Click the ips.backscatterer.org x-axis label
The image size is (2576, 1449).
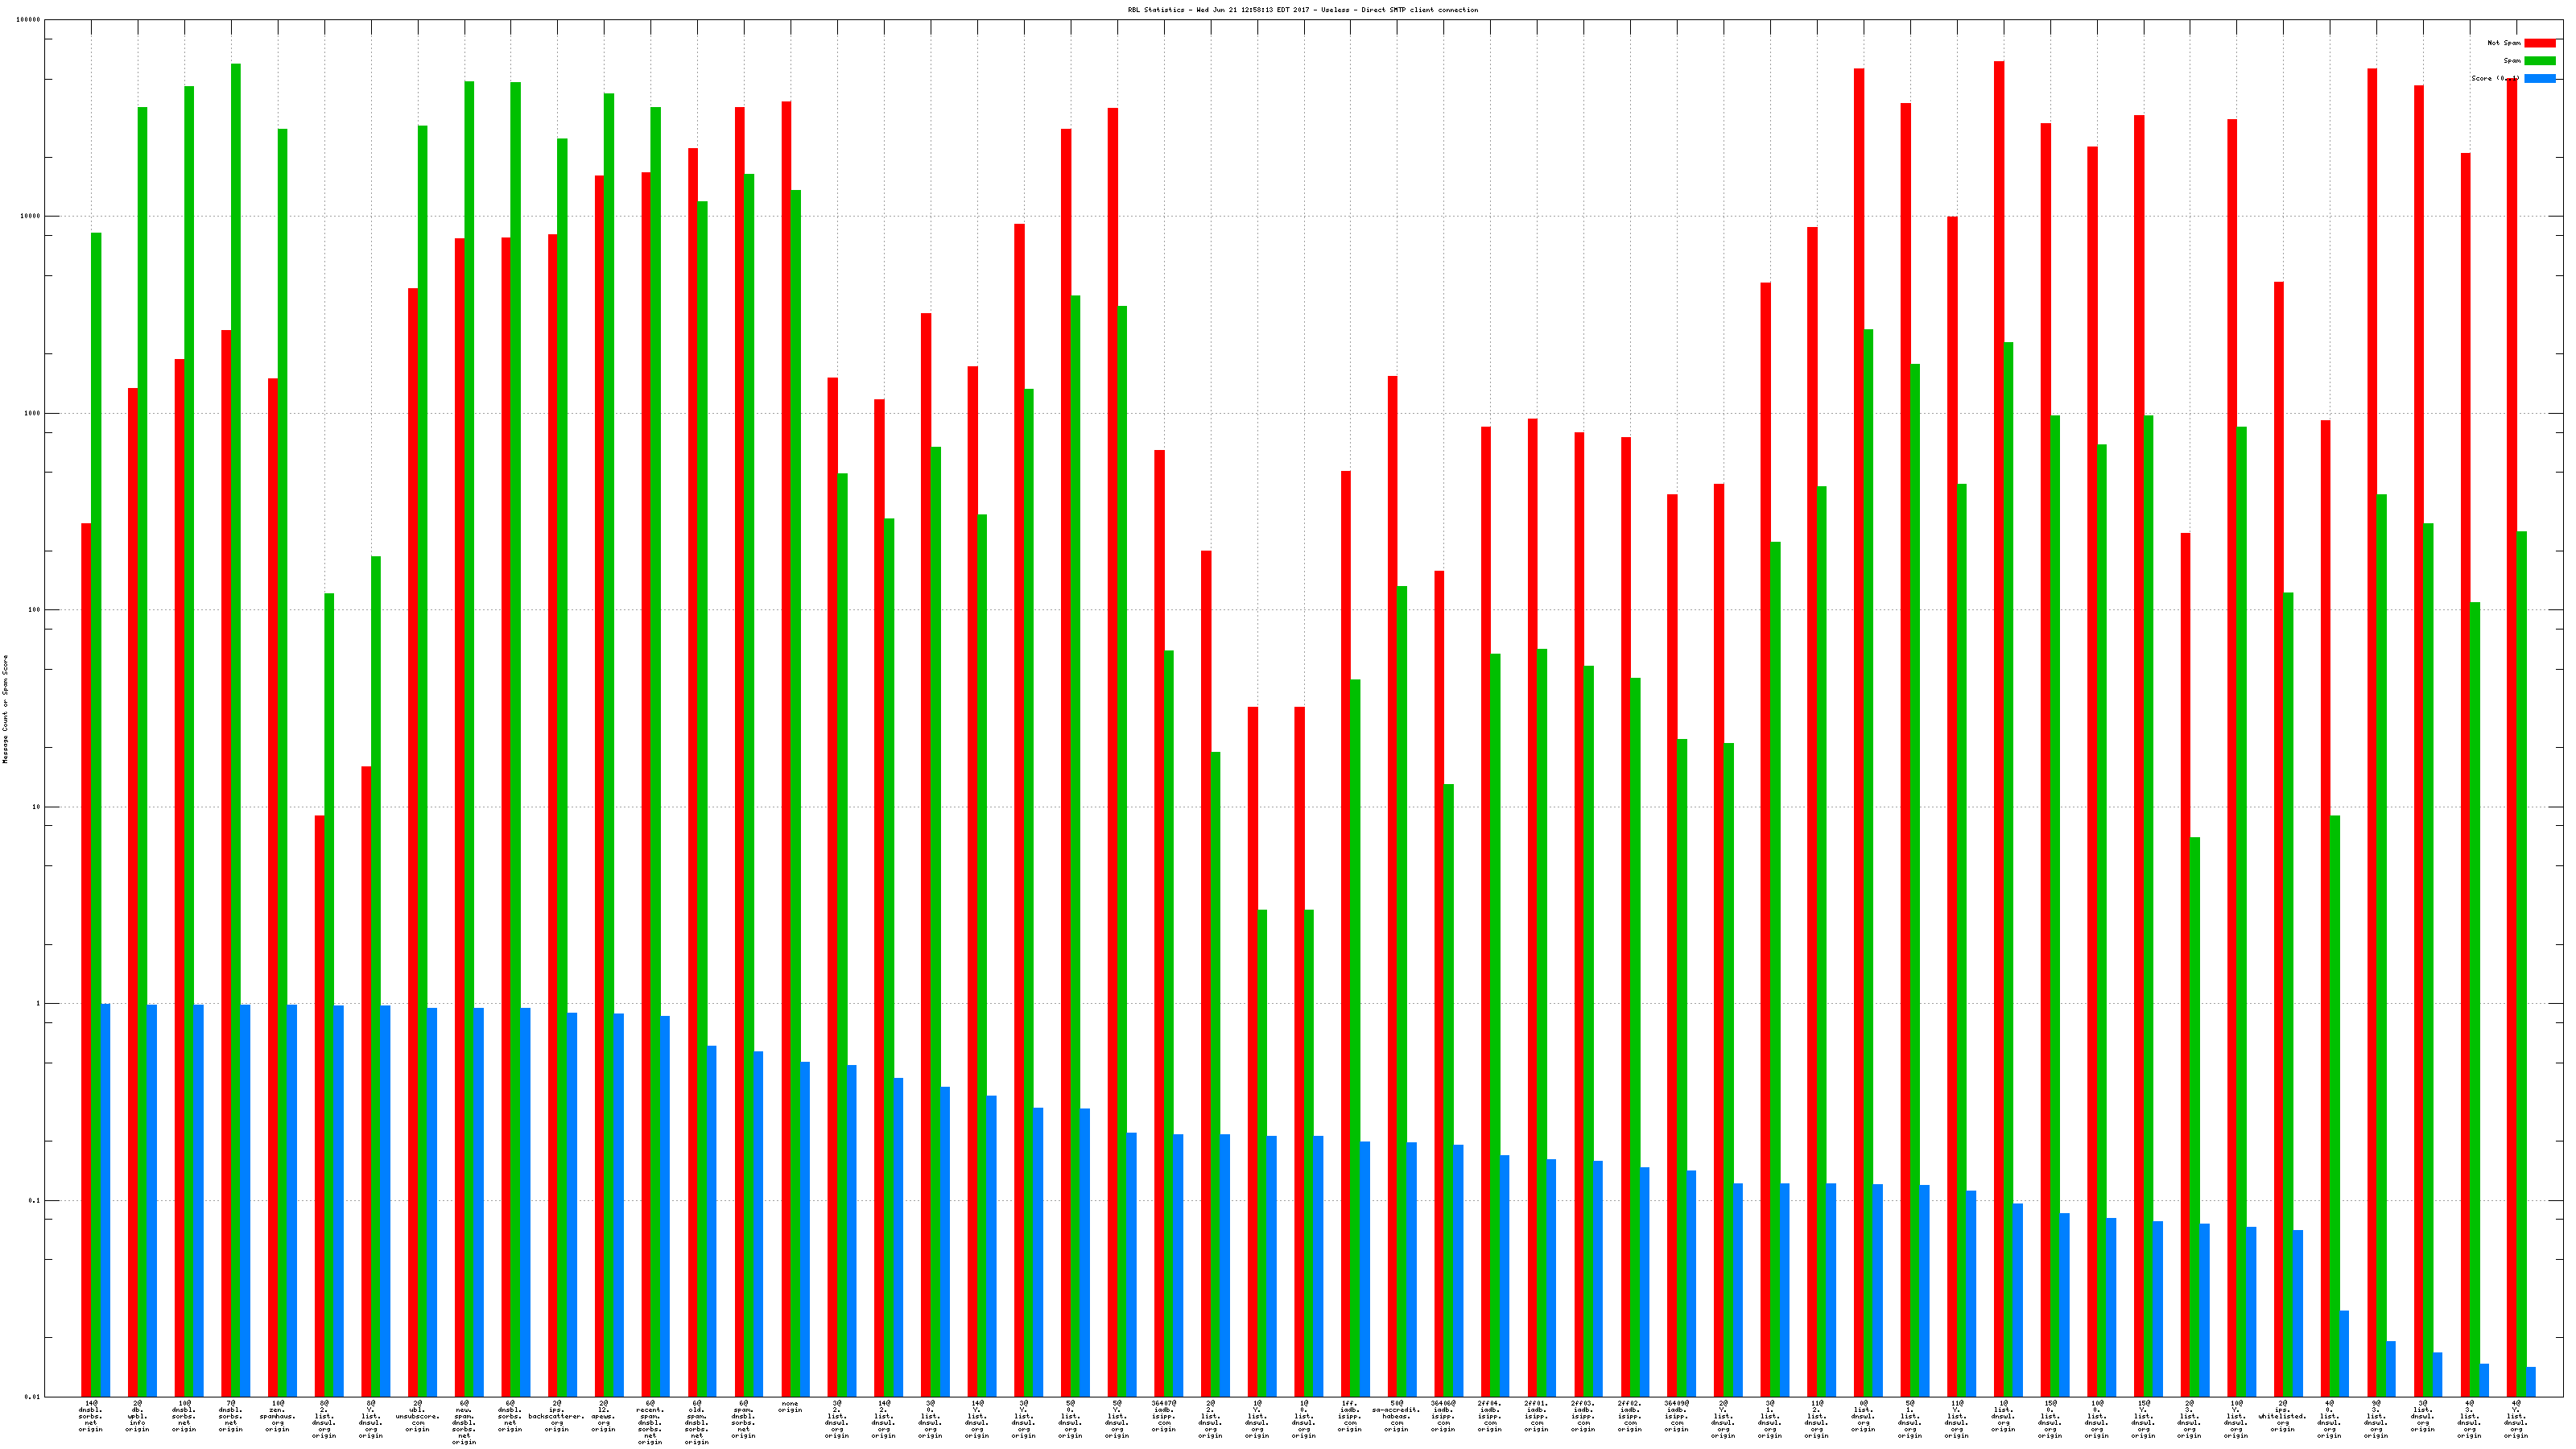tap(557, 1417)
